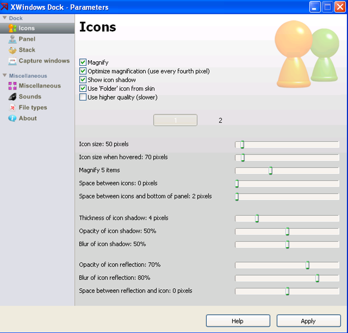Toggle Use 'Folder' icon from skin

(x=83, y=88)
